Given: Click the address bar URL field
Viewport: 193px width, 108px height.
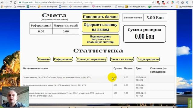Looking at the screenshot, I should click(86, 2).
